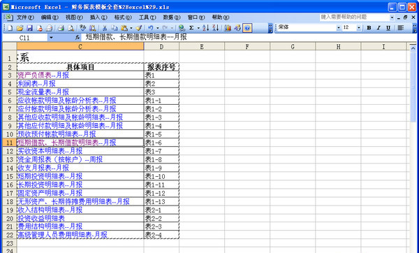Toggle Italic formatting
The width and height of the screenshot is (419, 253).
[378, 28]
